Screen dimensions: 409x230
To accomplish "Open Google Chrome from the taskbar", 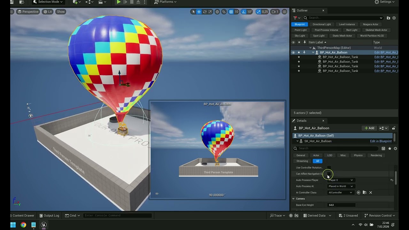I will 23,225.
